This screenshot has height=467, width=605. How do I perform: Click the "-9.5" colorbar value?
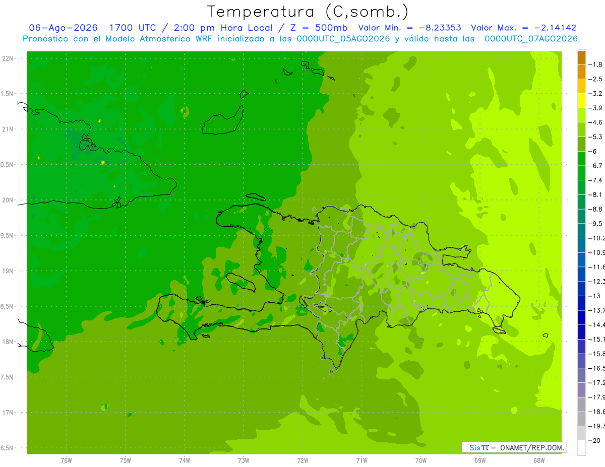[596, 223]
